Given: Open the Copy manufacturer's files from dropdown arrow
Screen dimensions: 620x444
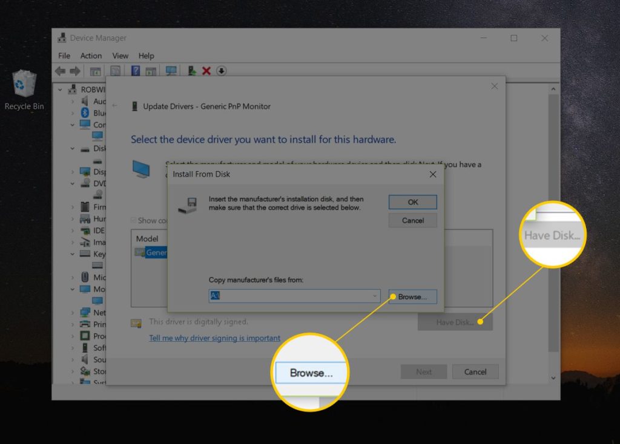Looking at the screenshot, I should tap(375, 296).
